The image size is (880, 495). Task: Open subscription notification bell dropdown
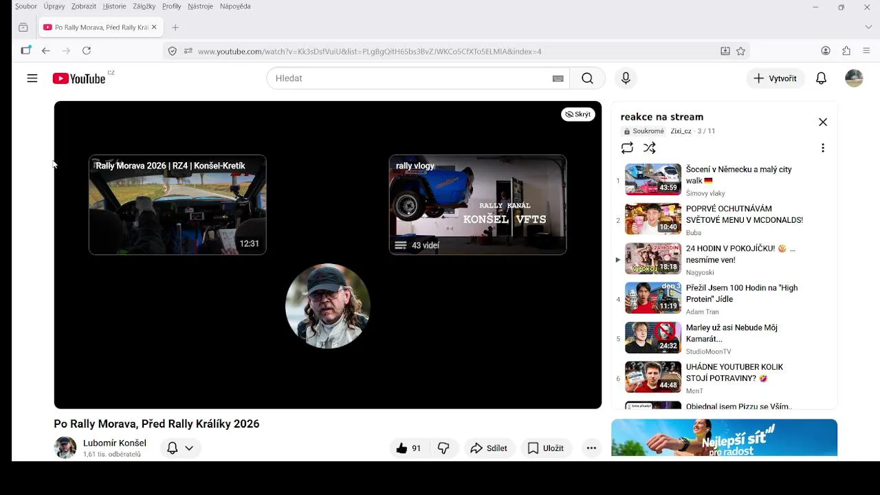tap(181, 448)
